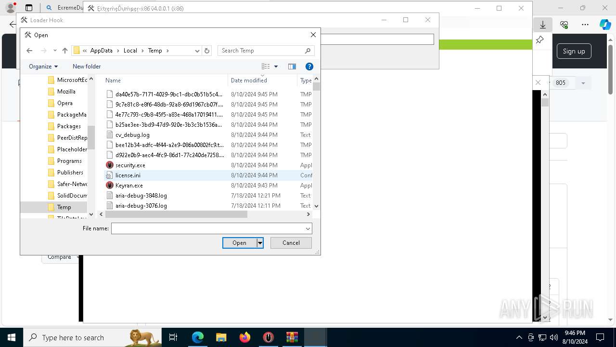
Task: Select the bee12b34 TMP file
Action: pos(169,145)
